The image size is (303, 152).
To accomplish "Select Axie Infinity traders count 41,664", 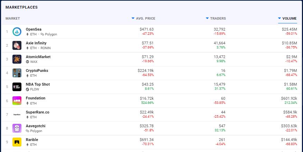I will [x=219, y=43].
